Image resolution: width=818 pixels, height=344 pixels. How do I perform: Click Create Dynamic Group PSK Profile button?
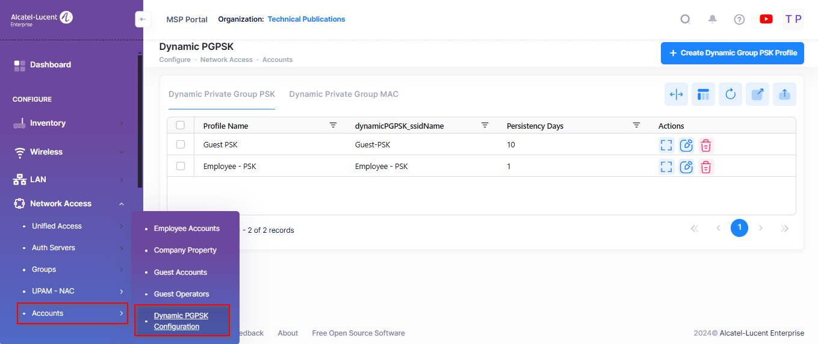point(733,53)
